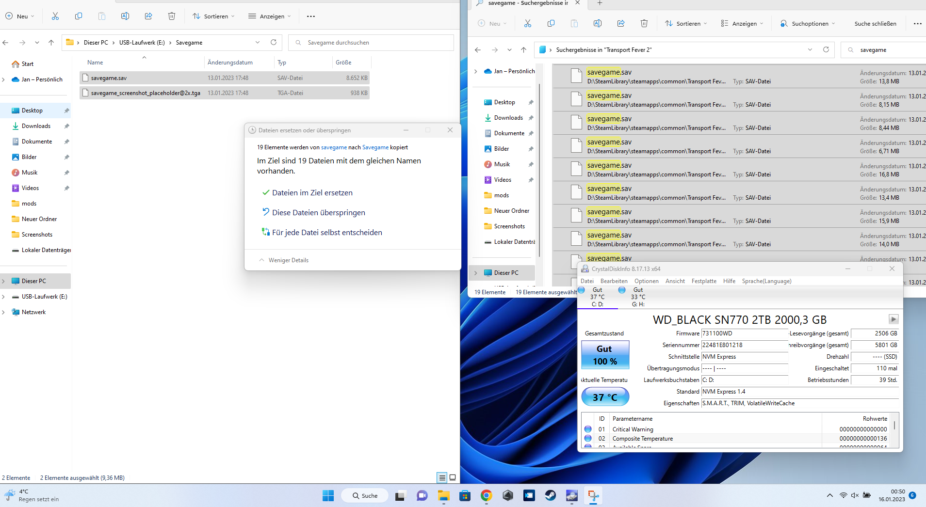Select the G: H: disk tab
926x507 pixels.
pyautogui.click(x=638, y=297)
